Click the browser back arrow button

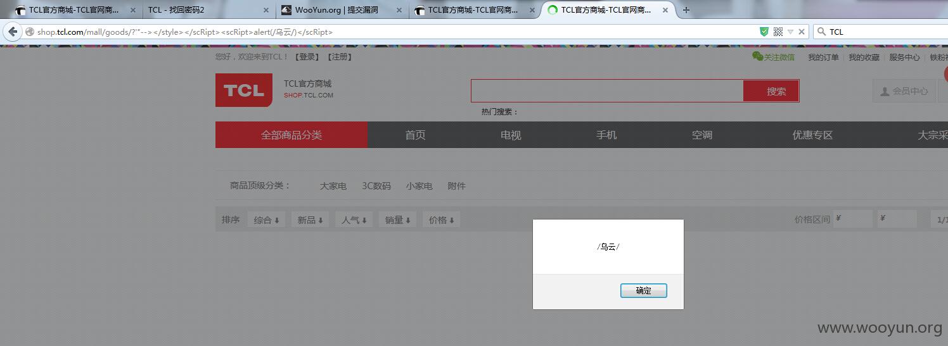[13, 32]
